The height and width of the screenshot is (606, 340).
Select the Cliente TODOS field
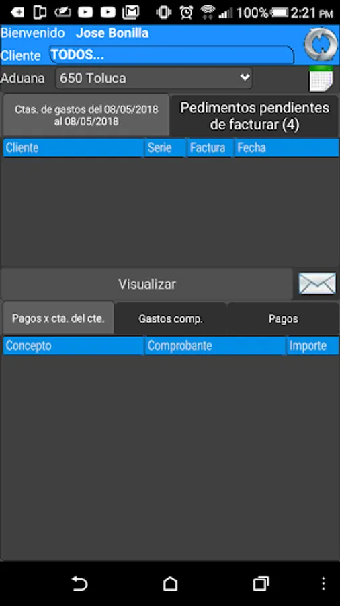pos(171,55)
